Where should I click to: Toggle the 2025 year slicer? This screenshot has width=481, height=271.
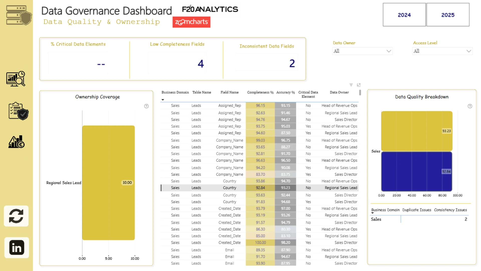click(448, 15)
